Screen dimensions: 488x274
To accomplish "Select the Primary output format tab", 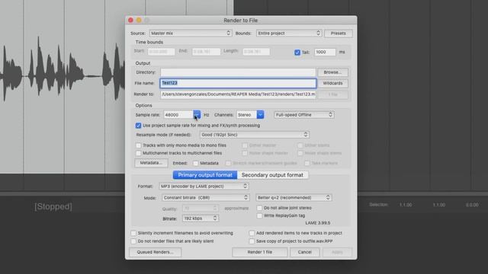I will (205, 175).
